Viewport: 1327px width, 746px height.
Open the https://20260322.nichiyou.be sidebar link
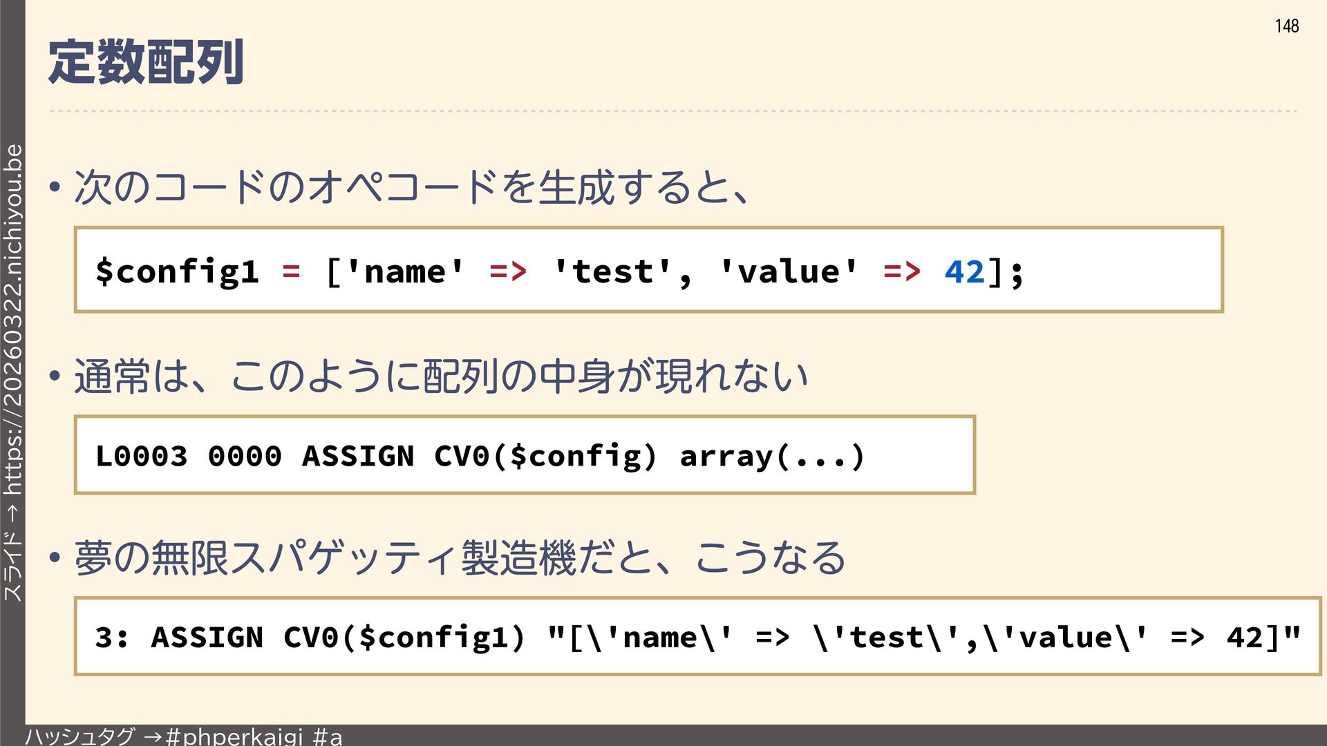coord(13,319)
